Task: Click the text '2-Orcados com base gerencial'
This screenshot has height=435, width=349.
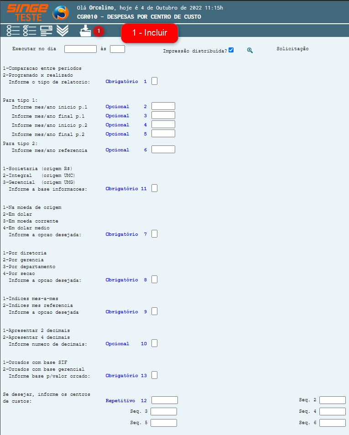Action: tap(44, 369)
